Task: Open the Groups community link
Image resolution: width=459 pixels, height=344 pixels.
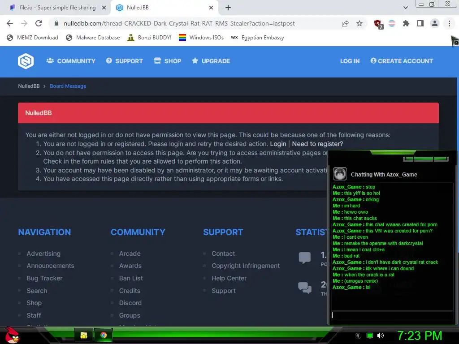Action: (130, 315)
